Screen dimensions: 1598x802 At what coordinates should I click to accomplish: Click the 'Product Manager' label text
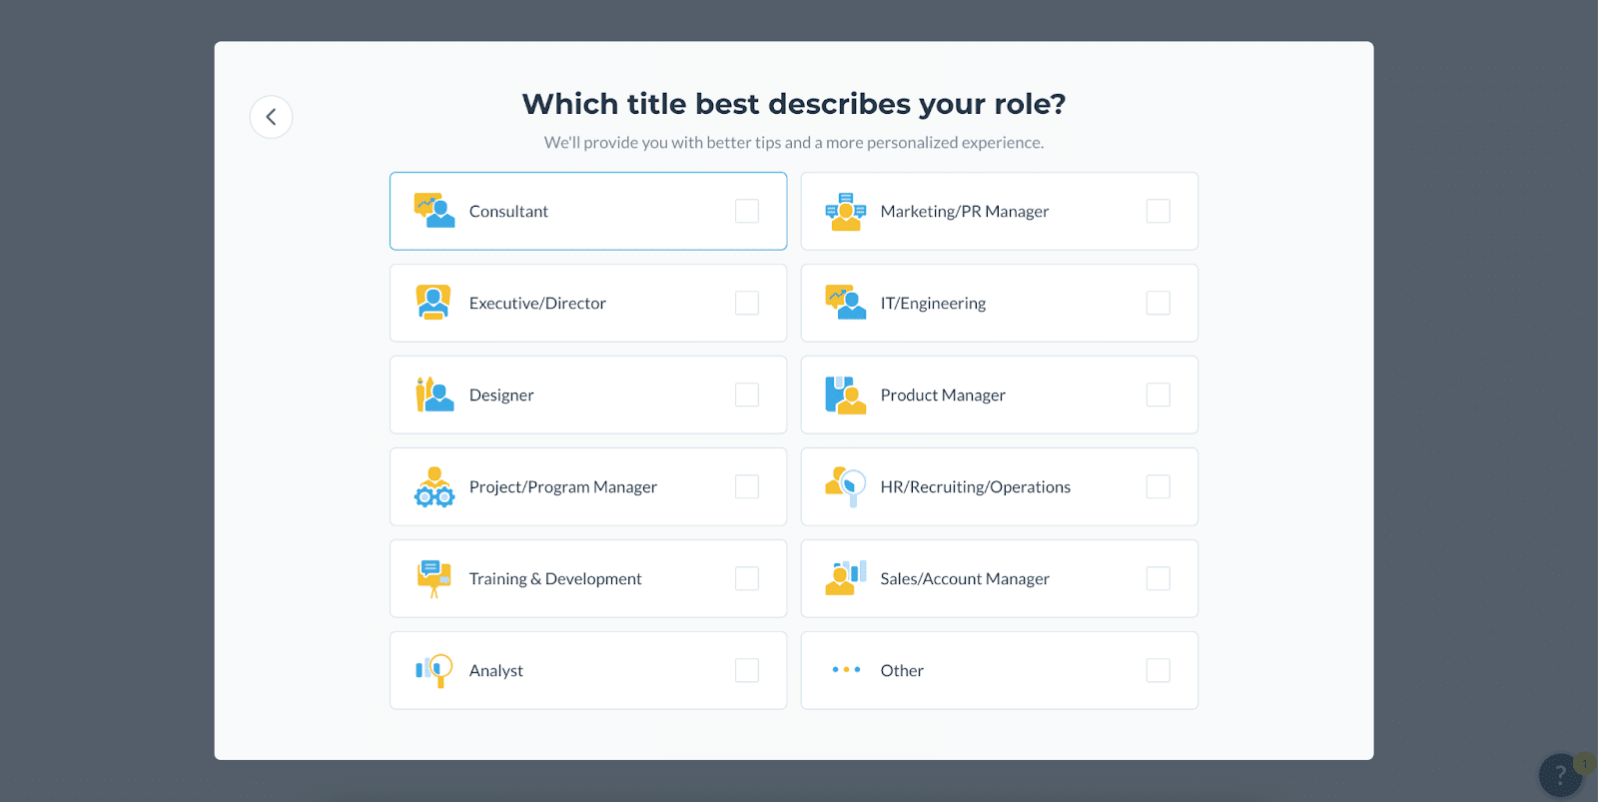pyautogui.click(x=943, y=396)
